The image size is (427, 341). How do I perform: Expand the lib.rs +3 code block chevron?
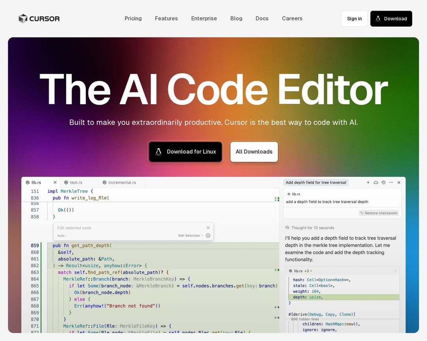click(x=395, y=271)
